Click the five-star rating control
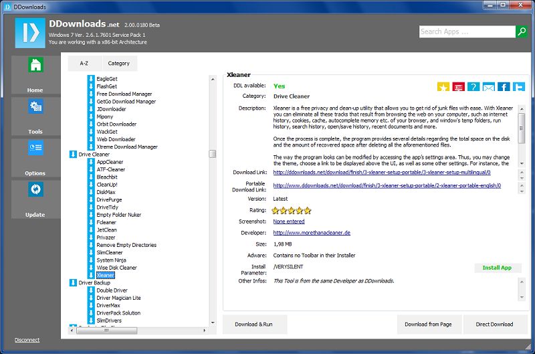This screenshot has height=354, width=535. coord(292,210)
